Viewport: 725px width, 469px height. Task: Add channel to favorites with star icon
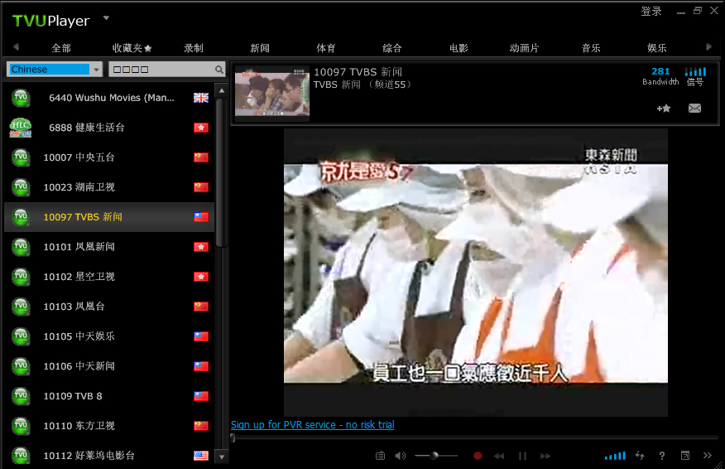(x=664, y=109)
